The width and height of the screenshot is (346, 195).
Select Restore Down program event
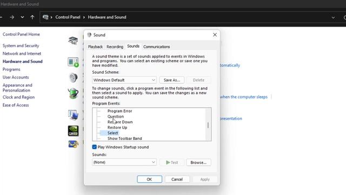tap(120, 122)
